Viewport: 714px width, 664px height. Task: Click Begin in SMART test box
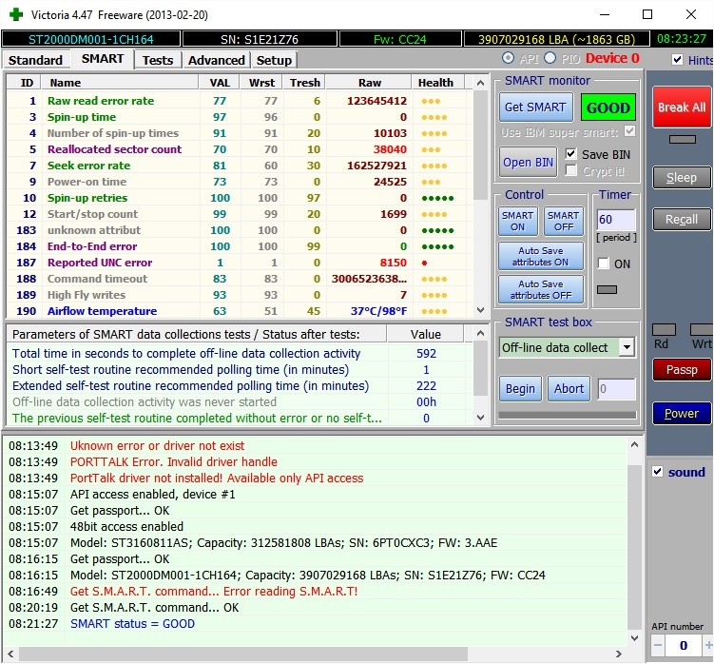pyautogui.click(x=520, y=389)
